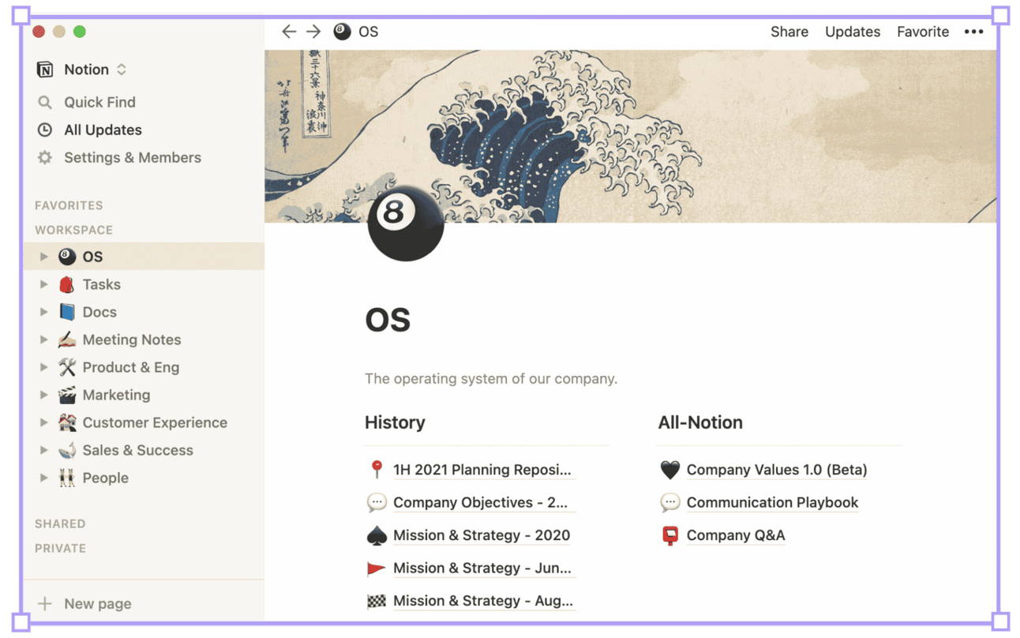Image resolution: width=1020 pixels, height=638 pixels.
Task: Click the back arrow in the top bar
Action: (289, 32)
